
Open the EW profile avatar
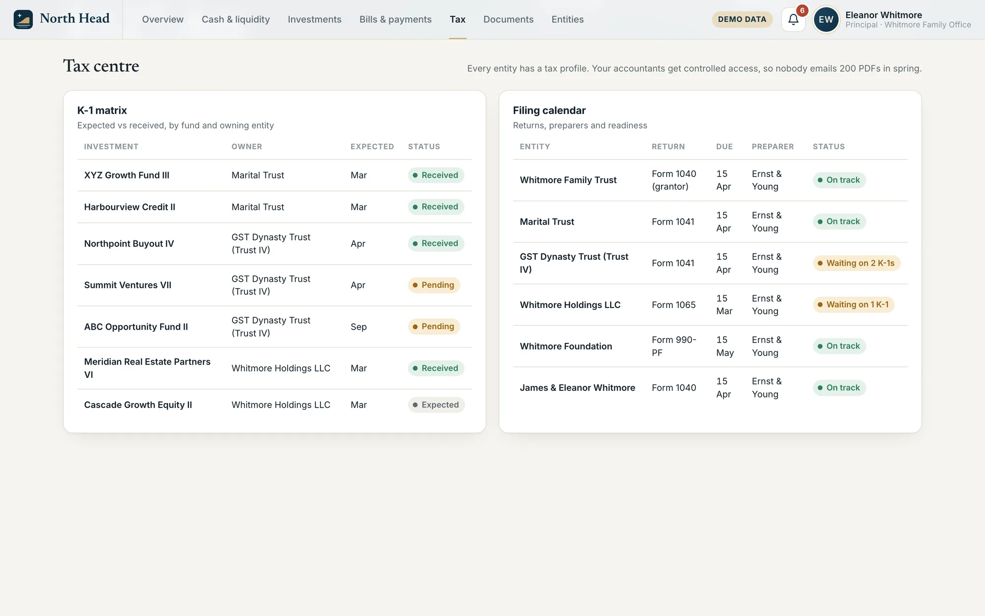pyautogui.click(x=826, y=20)
